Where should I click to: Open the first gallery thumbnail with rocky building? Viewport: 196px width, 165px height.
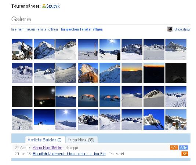tap(22, 49)
